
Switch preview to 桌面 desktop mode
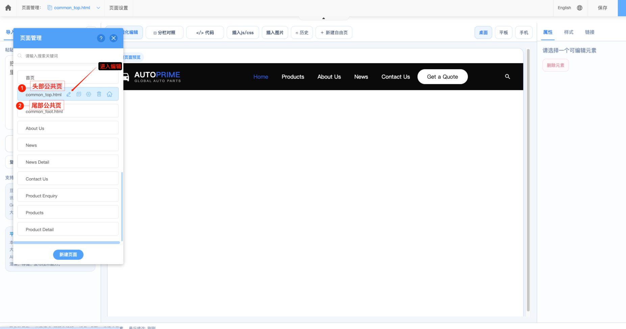483,32
